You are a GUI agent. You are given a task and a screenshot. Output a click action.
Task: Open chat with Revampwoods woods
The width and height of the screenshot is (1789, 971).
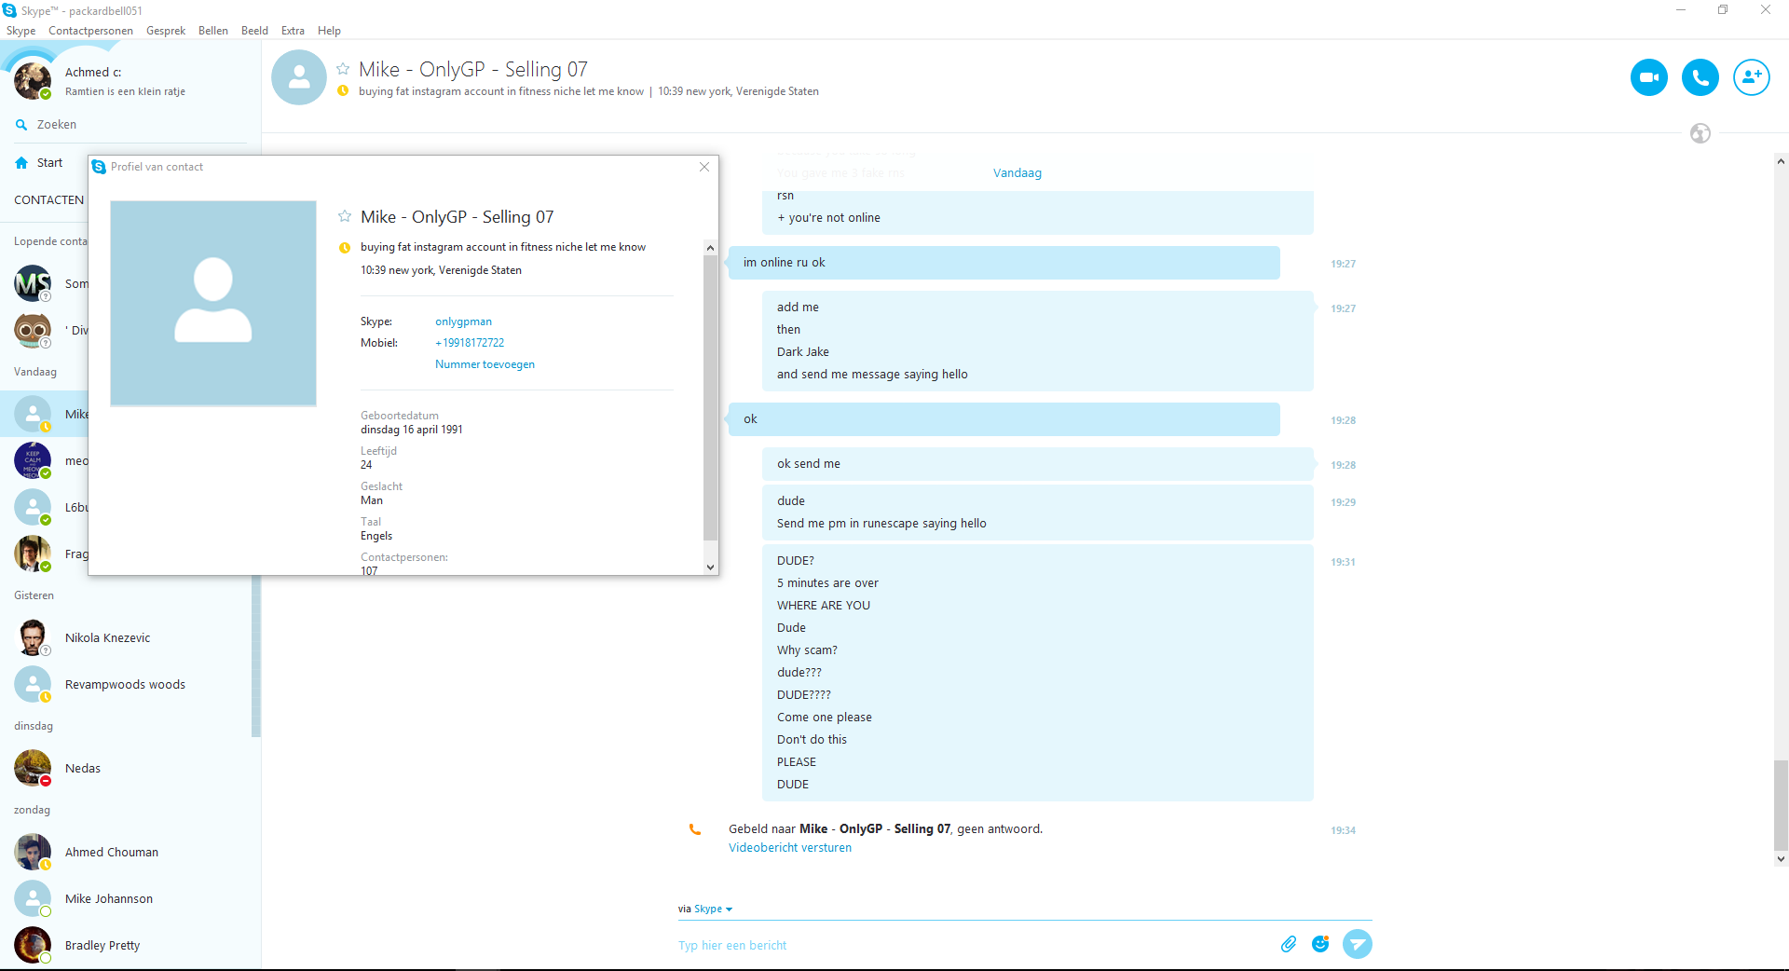pyautogui.click(x=130, y=685)
